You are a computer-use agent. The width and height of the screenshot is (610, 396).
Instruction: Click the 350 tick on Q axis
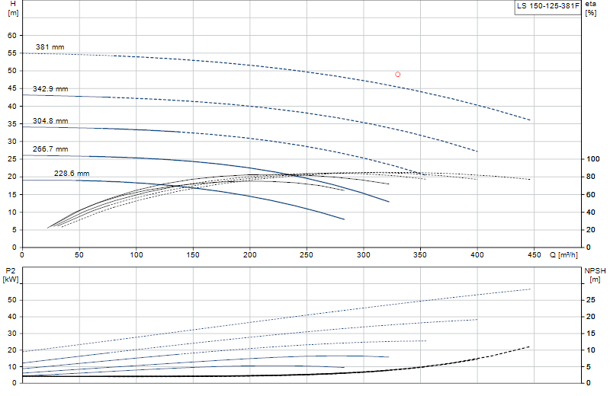[420, 255]
